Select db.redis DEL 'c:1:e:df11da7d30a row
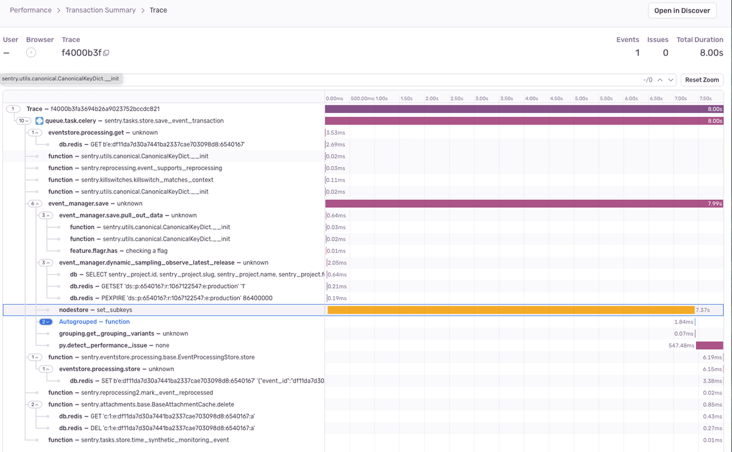The width and height of the screenshot is (732, 452). click(363, 428)
